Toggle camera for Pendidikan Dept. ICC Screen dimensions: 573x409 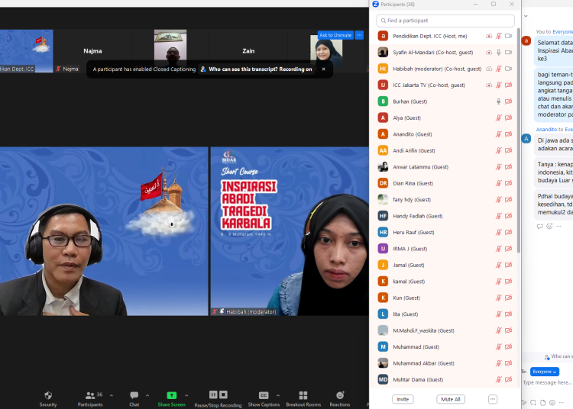click(x=508, y=36)
